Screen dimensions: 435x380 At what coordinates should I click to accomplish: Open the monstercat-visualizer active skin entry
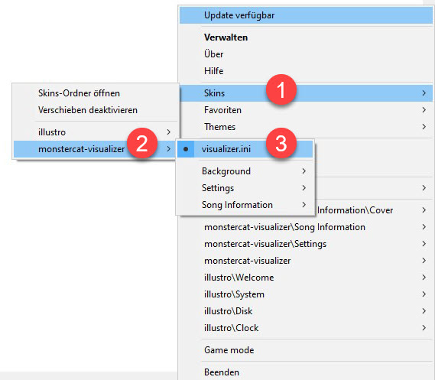[306, 261]
